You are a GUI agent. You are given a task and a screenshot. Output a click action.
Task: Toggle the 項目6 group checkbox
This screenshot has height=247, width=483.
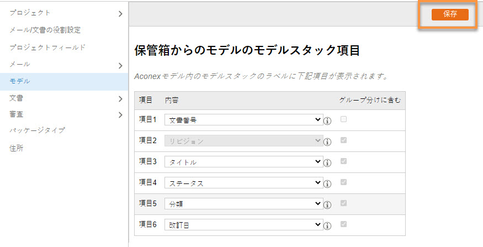coord(343,224)
